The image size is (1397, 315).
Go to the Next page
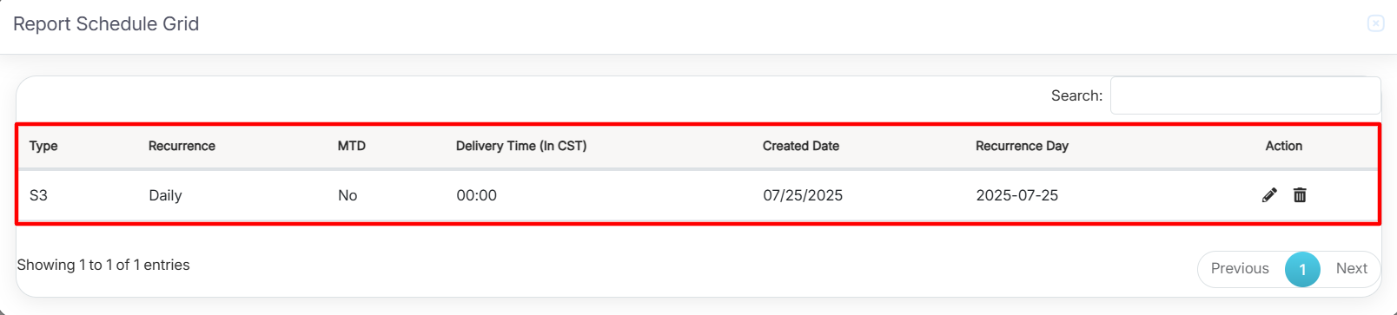1351,269
